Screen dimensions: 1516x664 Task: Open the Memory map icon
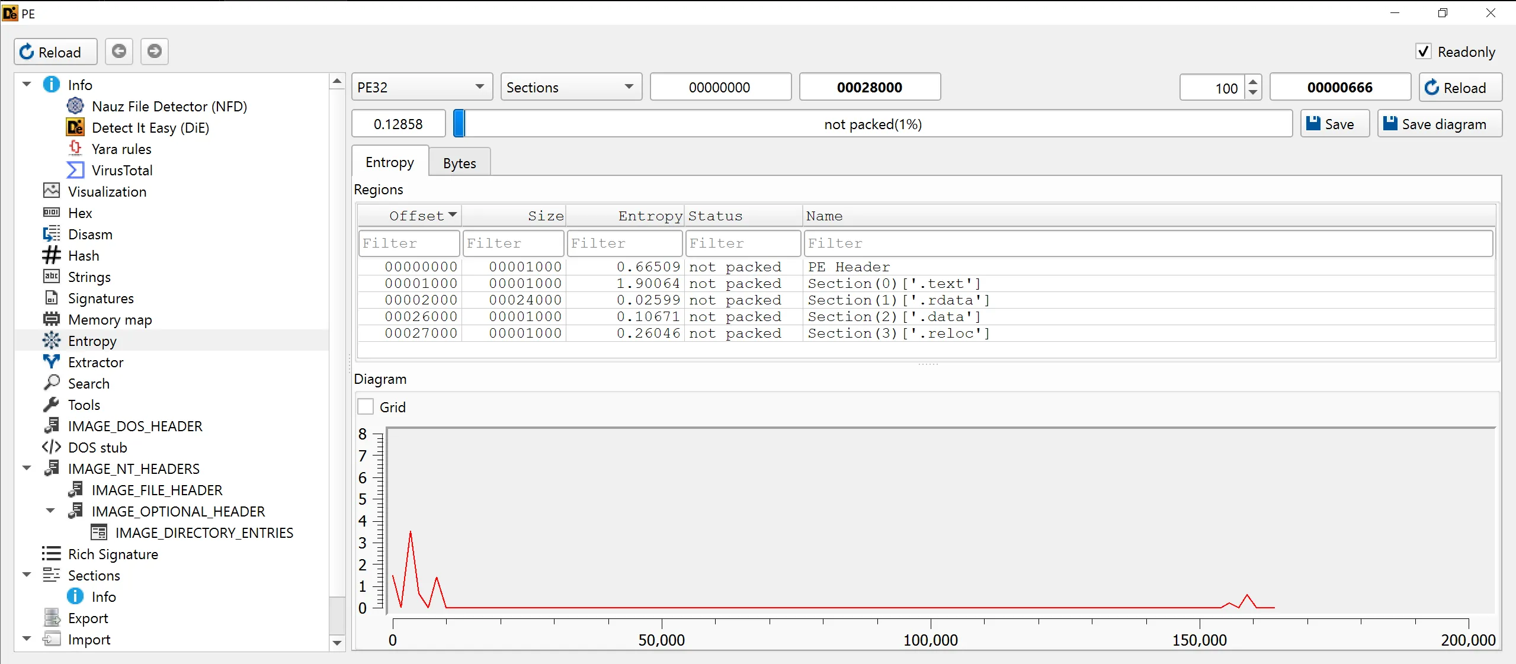click(52, 319)
